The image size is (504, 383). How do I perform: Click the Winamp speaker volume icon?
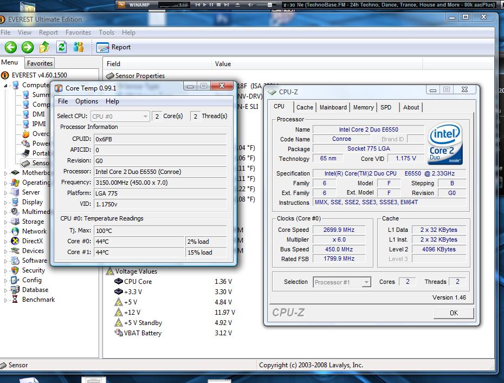coord(251,4)
